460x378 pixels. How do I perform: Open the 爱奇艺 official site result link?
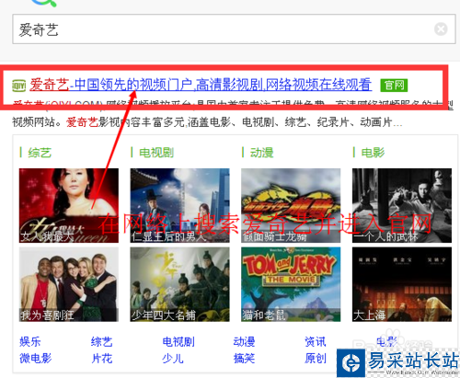click(201, 85)
